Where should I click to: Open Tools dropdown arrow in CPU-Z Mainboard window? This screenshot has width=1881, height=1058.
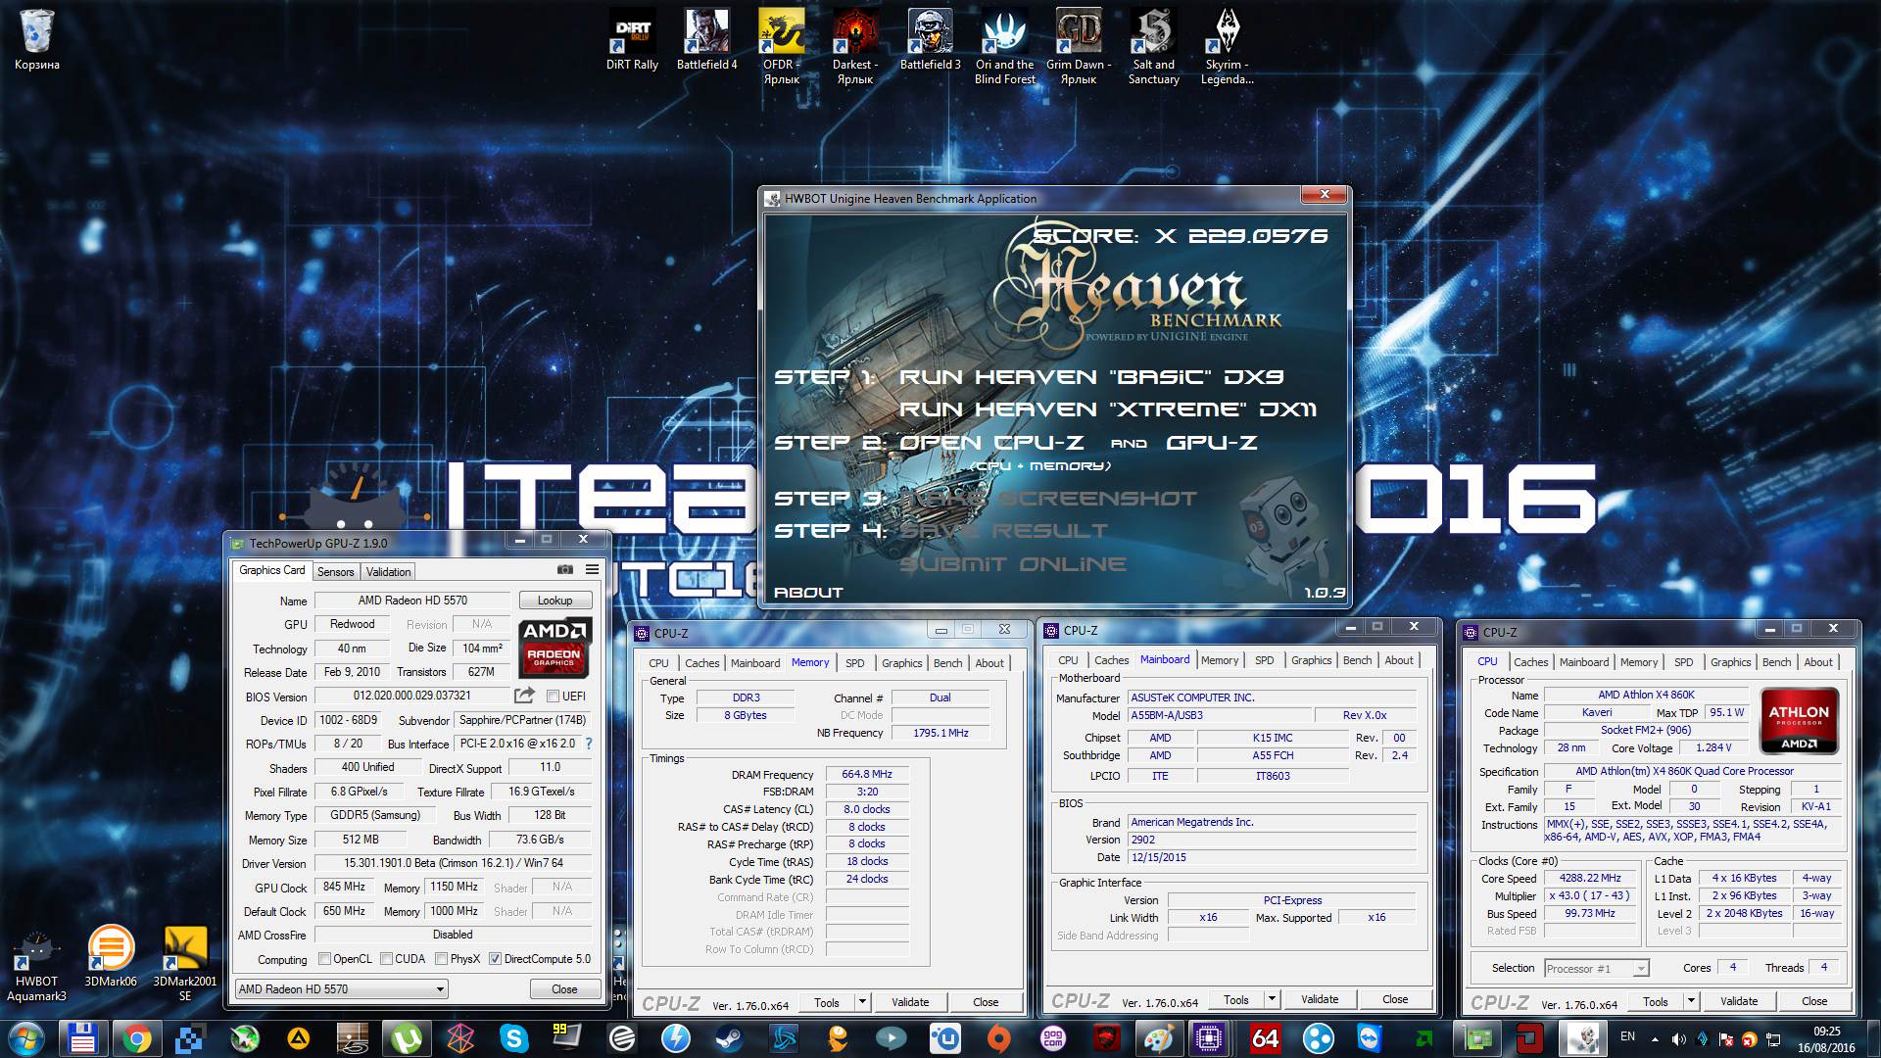coord(1272,1000)
